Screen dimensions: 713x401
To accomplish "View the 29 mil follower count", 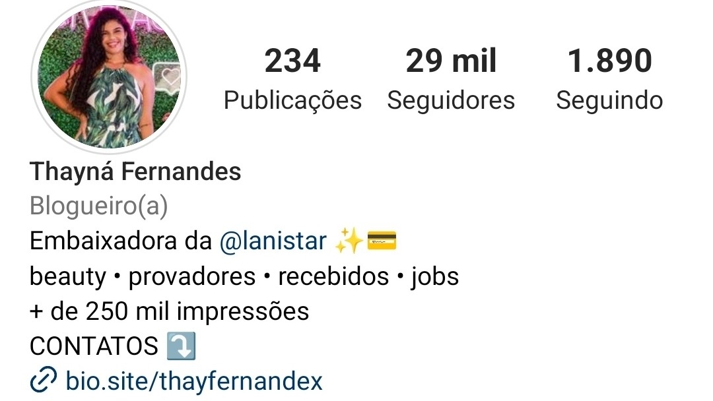I will [451, 61].
